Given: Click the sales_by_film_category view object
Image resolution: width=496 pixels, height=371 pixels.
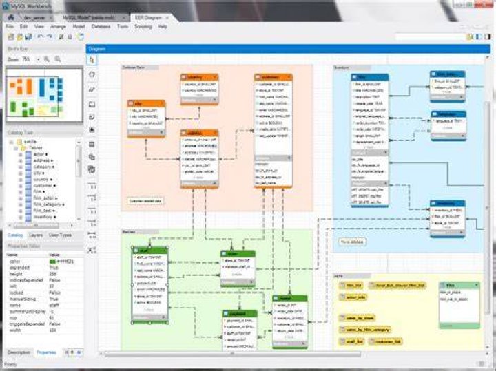Looking at the screenshot, I should pos(365,330).
